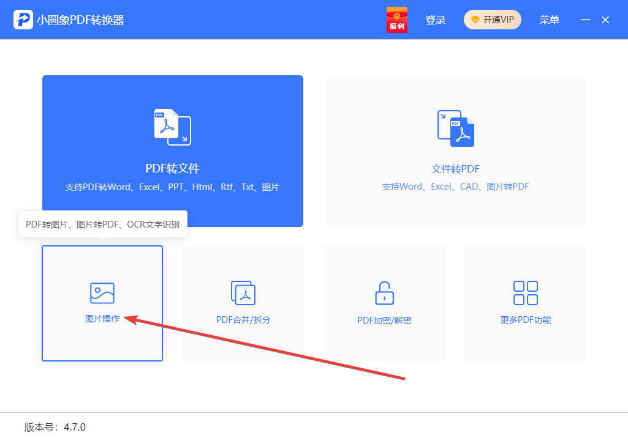Open the 福利 red packet icon
Image resolution: width=628 pixels, height=441 pixels.
[x=396, y=19]
